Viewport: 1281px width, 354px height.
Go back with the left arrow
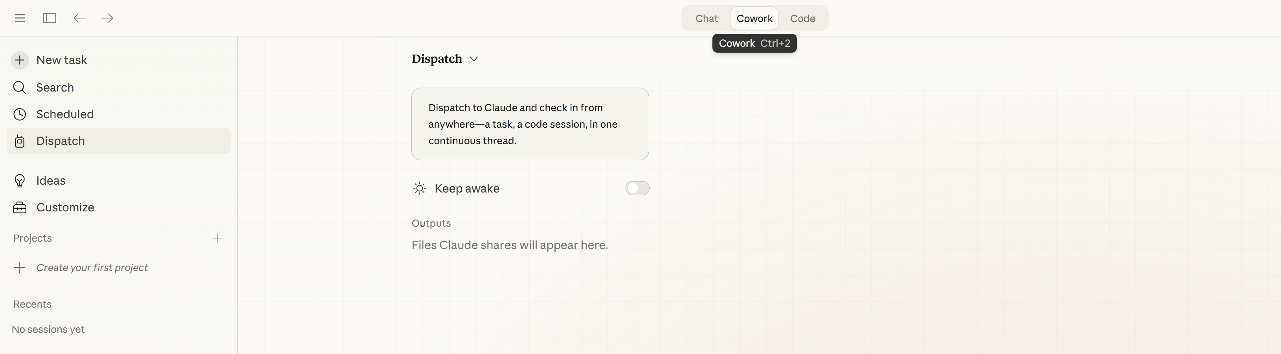pos(79,18)
